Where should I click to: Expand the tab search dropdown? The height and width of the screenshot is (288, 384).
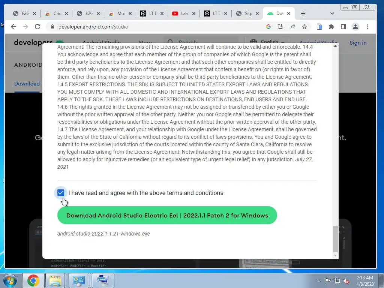tap(332, 13)
